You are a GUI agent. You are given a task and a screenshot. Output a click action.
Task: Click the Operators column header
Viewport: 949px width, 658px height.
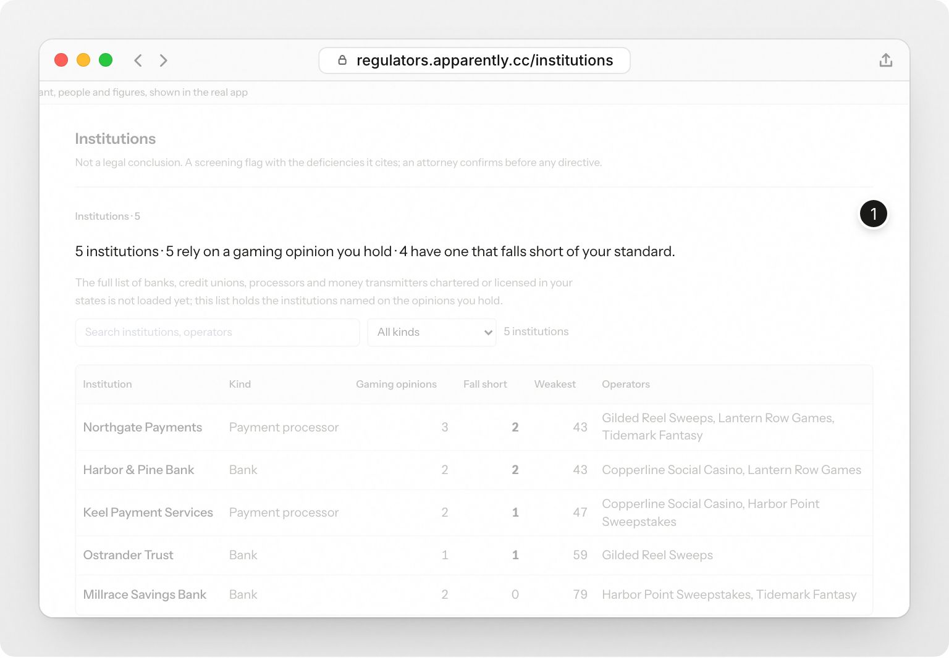tap(626, 384)
